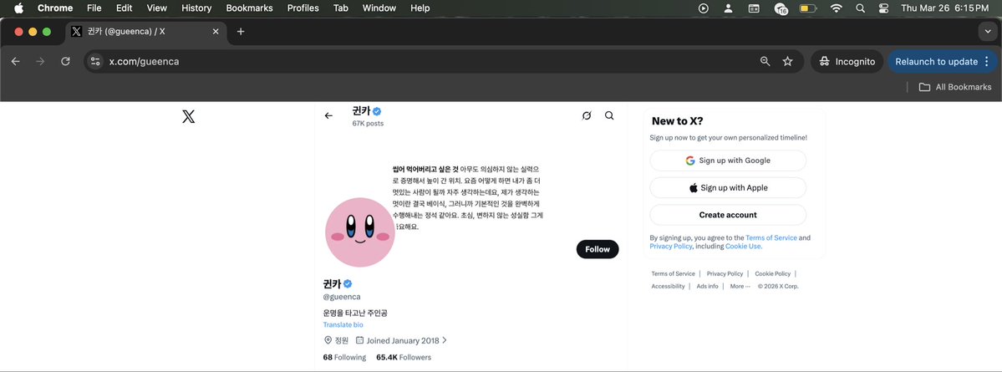
Task: Open tab search dropdown arrow
Action: click(988, 31)
